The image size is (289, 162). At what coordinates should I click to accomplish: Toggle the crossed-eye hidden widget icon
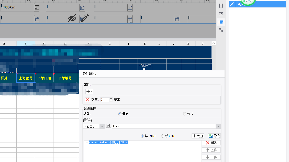[x=72, y=18]
